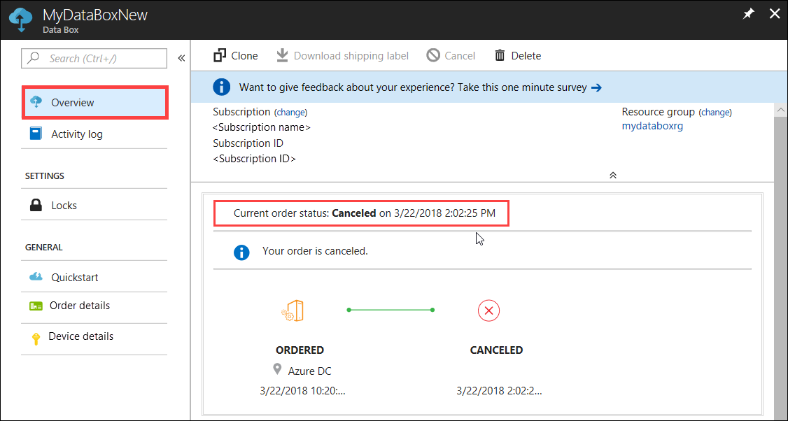
Task: Click the Quickstart cloud icon
Action: tap(36, 277)
